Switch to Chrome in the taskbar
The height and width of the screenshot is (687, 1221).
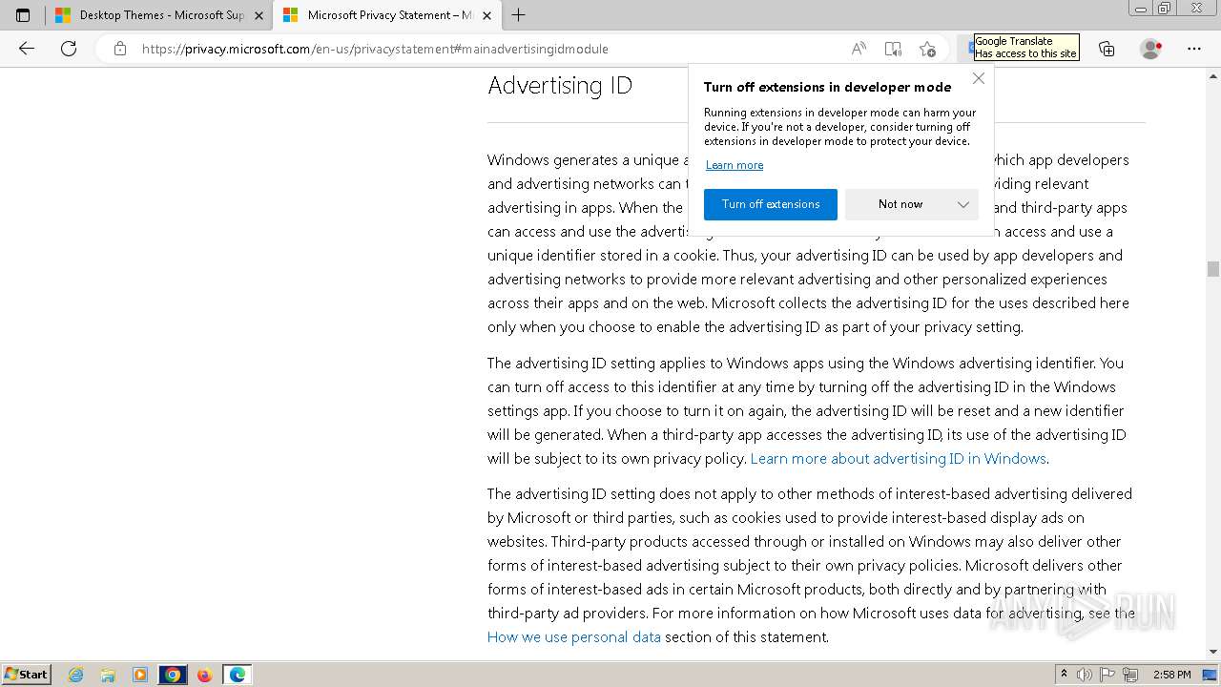[x=173, y=675]
